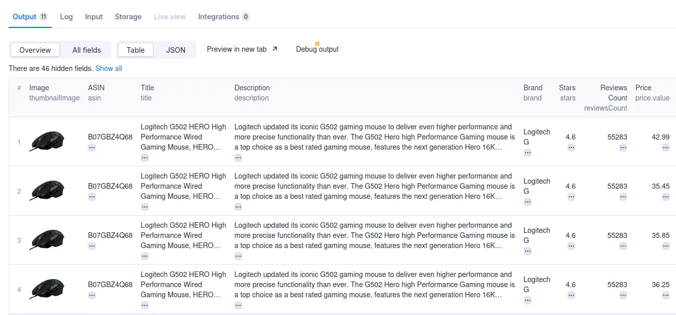This screenshot has height=315, width=676.
Task: Click the price value 35.85
Action: [x=661, y=235]
